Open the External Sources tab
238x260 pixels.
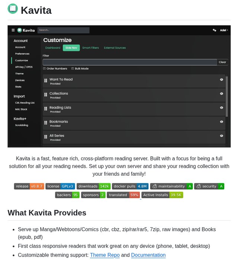[115, 48]
